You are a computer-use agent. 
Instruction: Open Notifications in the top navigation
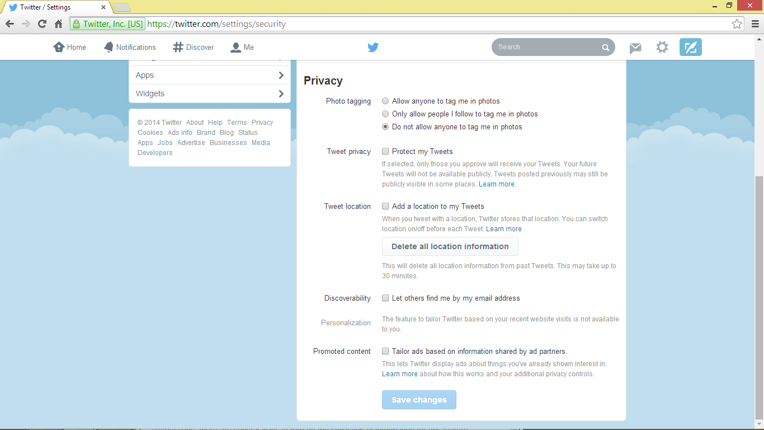pos(130,47)
